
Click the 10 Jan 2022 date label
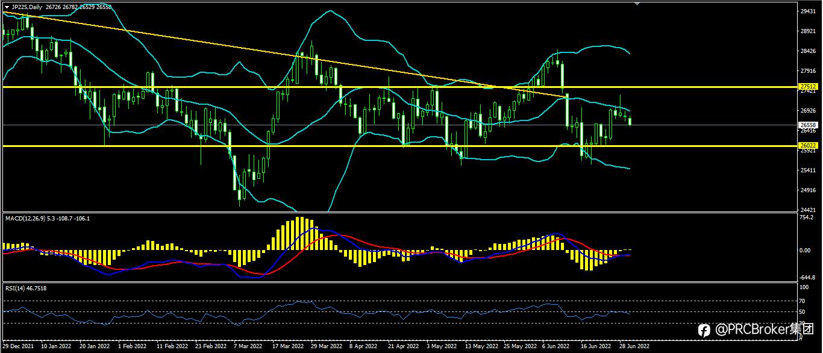[x=57, y=347]
